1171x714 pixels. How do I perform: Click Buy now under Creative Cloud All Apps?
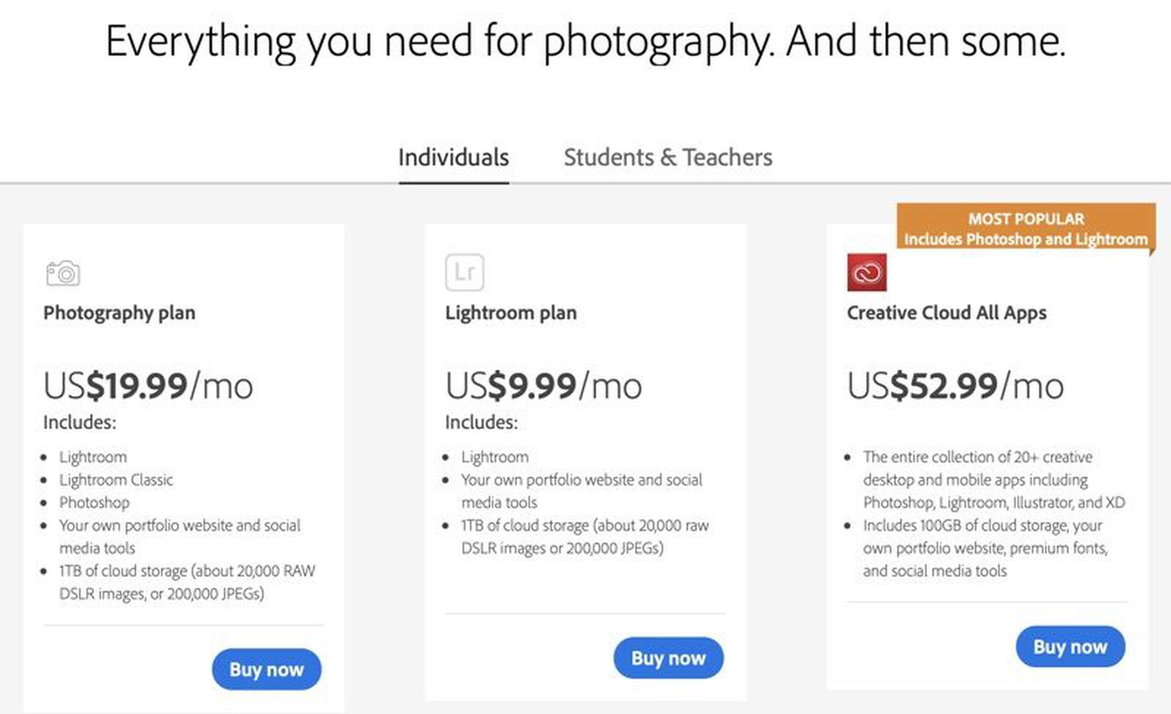[x=1070, y=647]
